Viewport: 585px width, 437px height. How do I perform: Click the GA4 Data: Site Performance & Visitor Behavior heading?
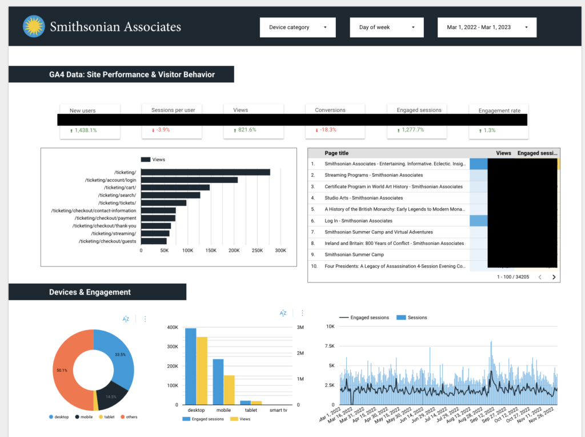pos(132,74)
